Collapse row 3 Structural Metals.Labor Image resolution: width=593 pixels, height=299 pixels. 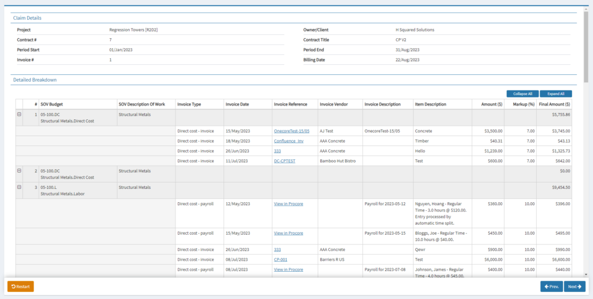19,187
